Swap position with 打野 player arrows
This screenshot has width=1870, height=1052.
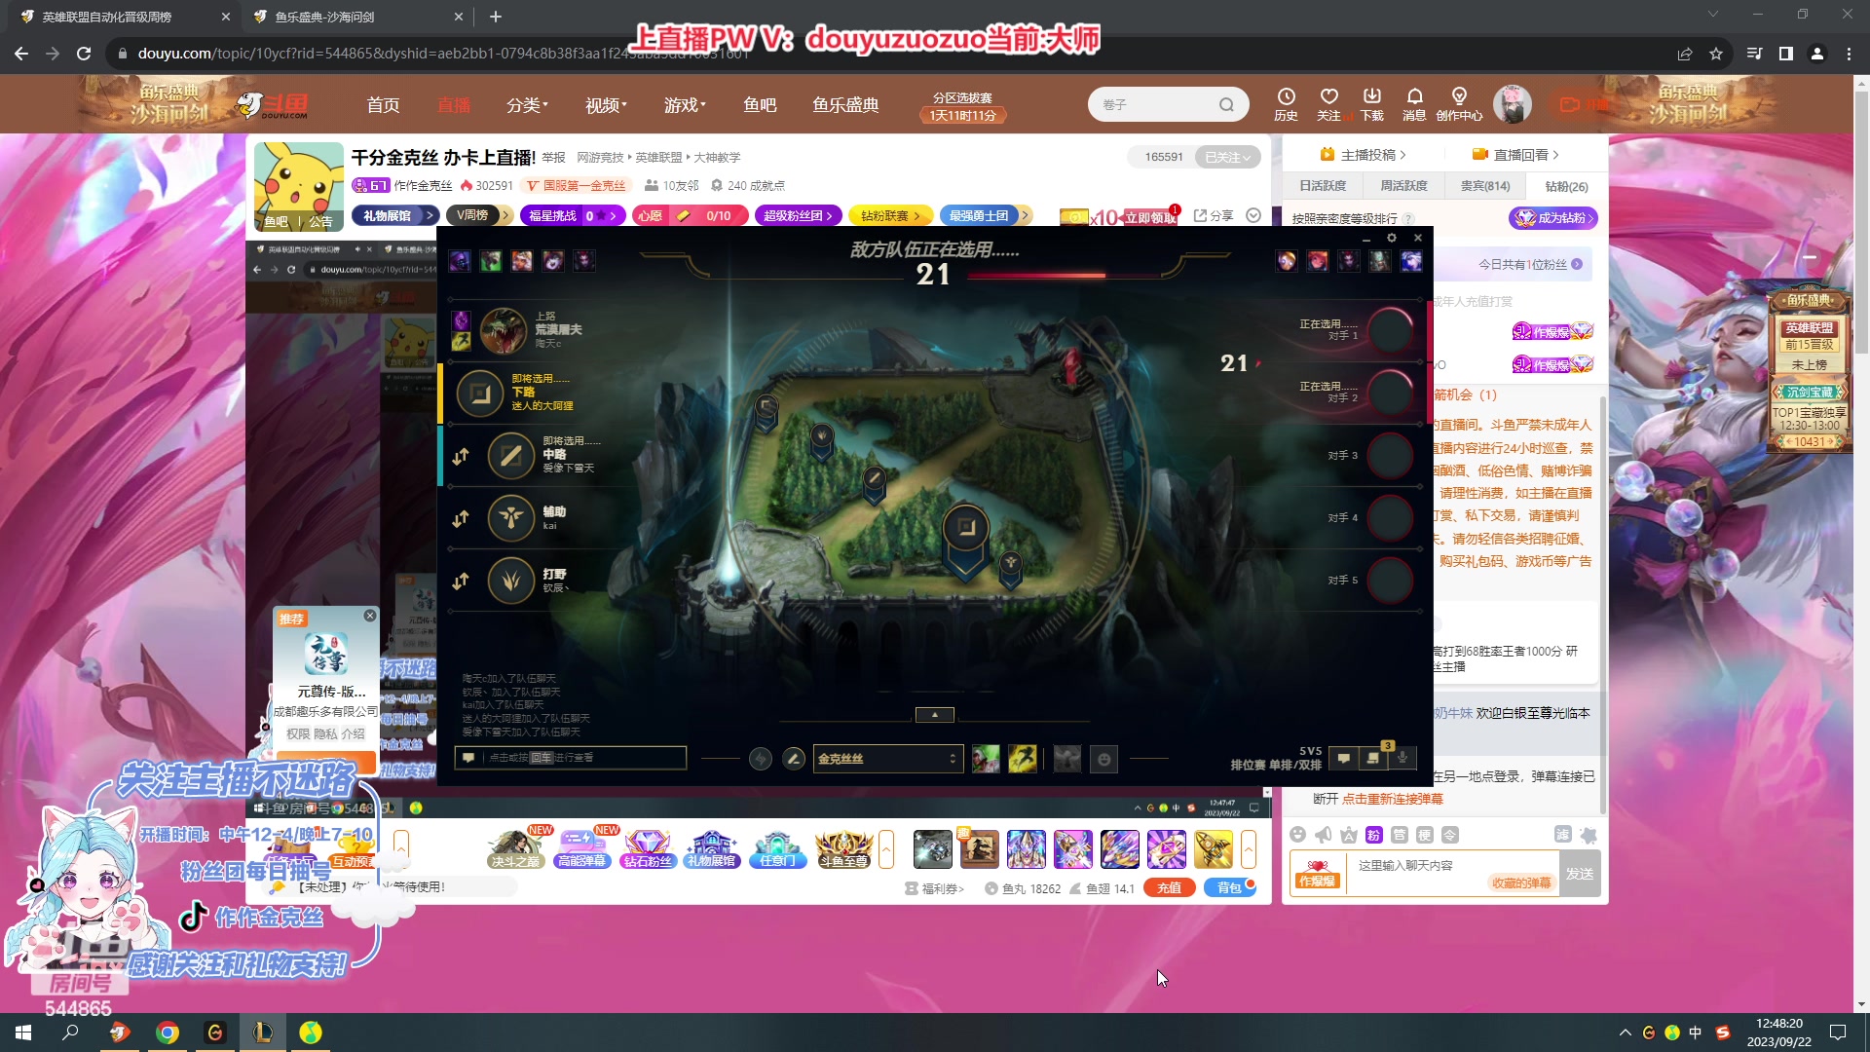461,582
